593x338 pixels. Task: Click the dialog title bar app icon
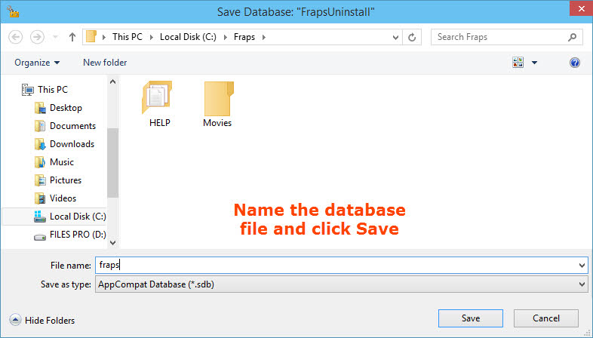13,11
